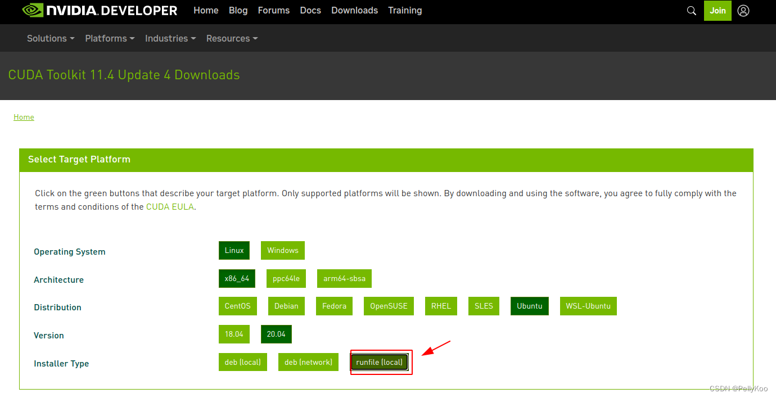Image resolution: width=776 pixels, height=398 pixels.
Task: Choose runfile (local) installer type
Action: pos(380,362)
